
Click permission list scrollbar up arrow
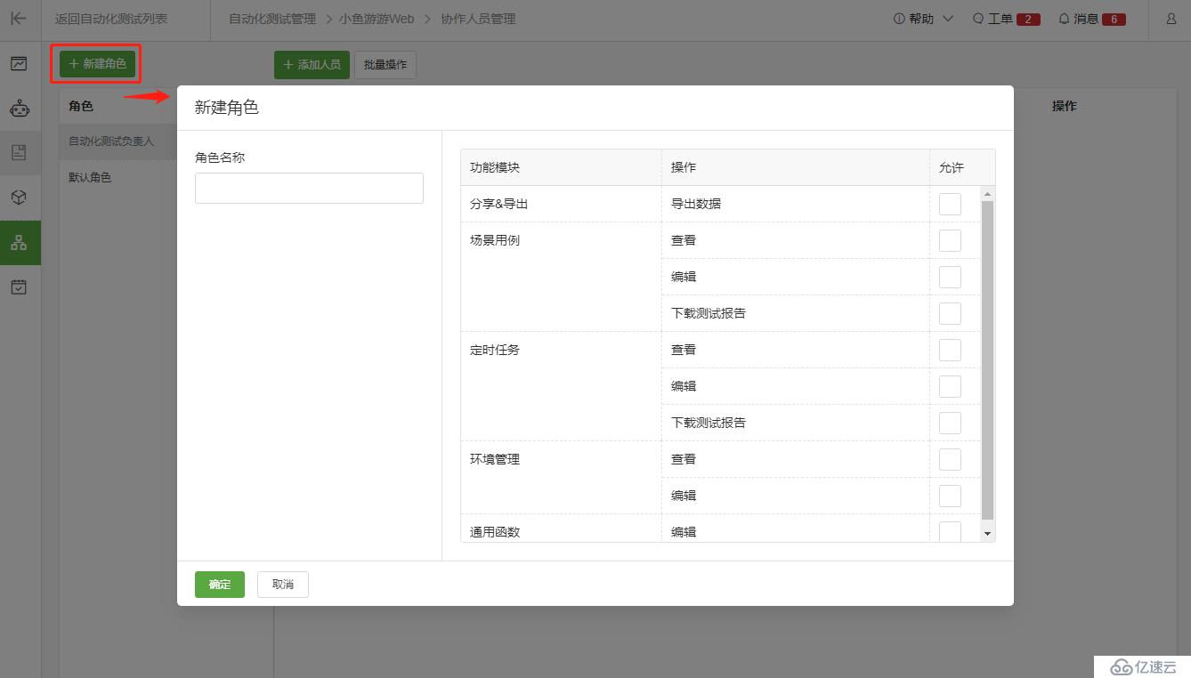click(987, 193)
